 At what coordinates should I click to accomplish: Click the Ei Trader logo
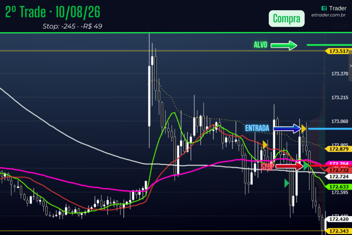334,8
